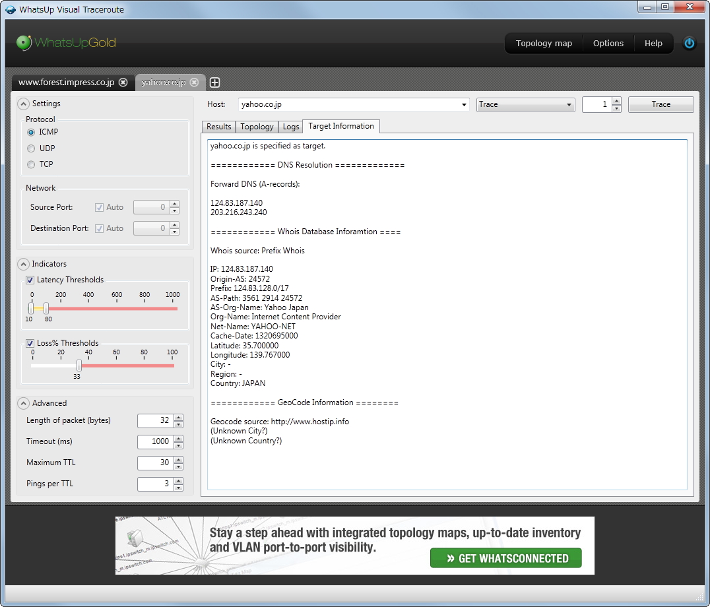Click the blue power icon in header
Image resolution: width=710 pixels, height=607 pixels.
click(x=689, y=43)
